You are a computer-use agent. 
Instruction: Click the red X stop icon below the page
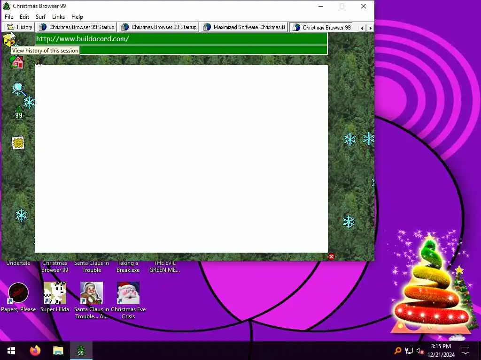pos(331,256)
